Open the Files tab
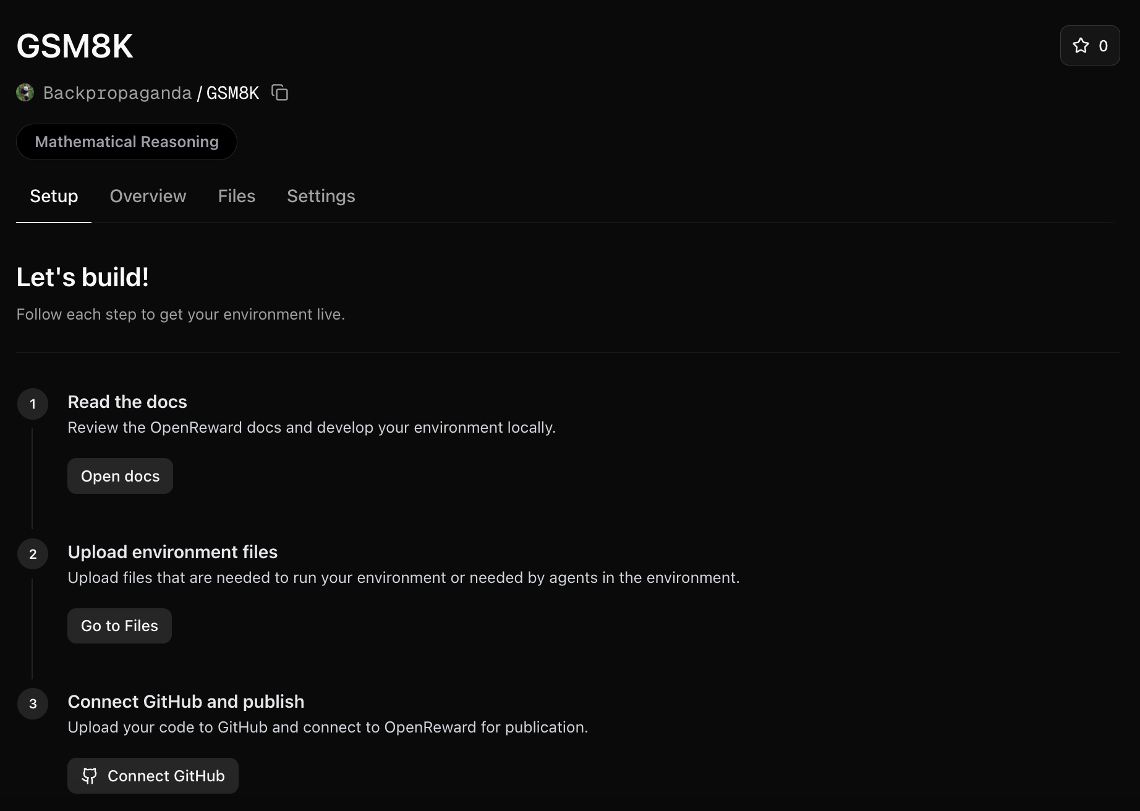This screenshot has height=811, width=1140. (x=236, y=196)
